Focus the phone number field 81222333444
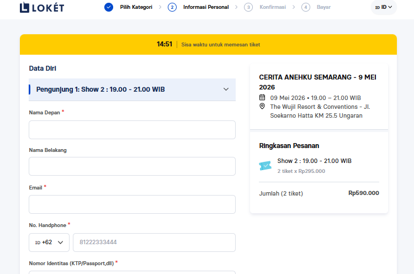Image resolution: width=414 pixels, height=274 pixels. click(x=154, y=243)
